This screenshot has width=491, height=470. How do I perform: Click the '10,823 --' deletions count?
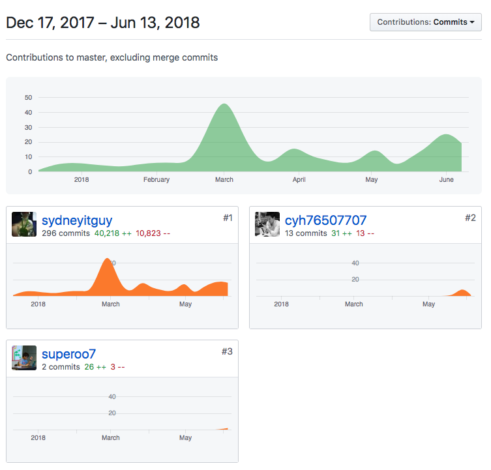point(153,233)
